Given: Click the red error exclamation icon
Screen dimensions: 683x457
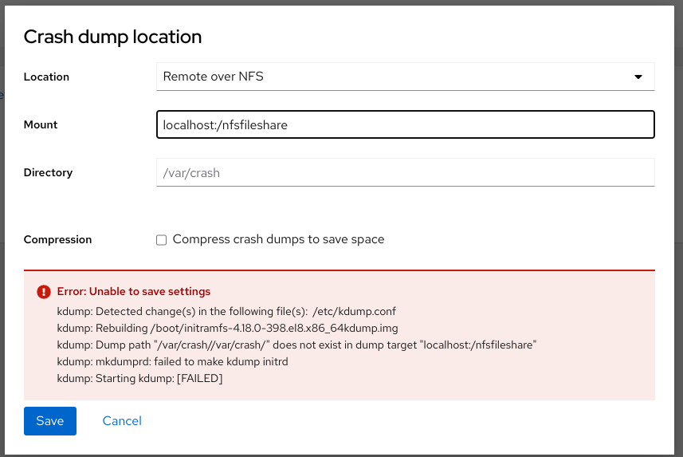Looking at the screenshot, I should [44, 292].
